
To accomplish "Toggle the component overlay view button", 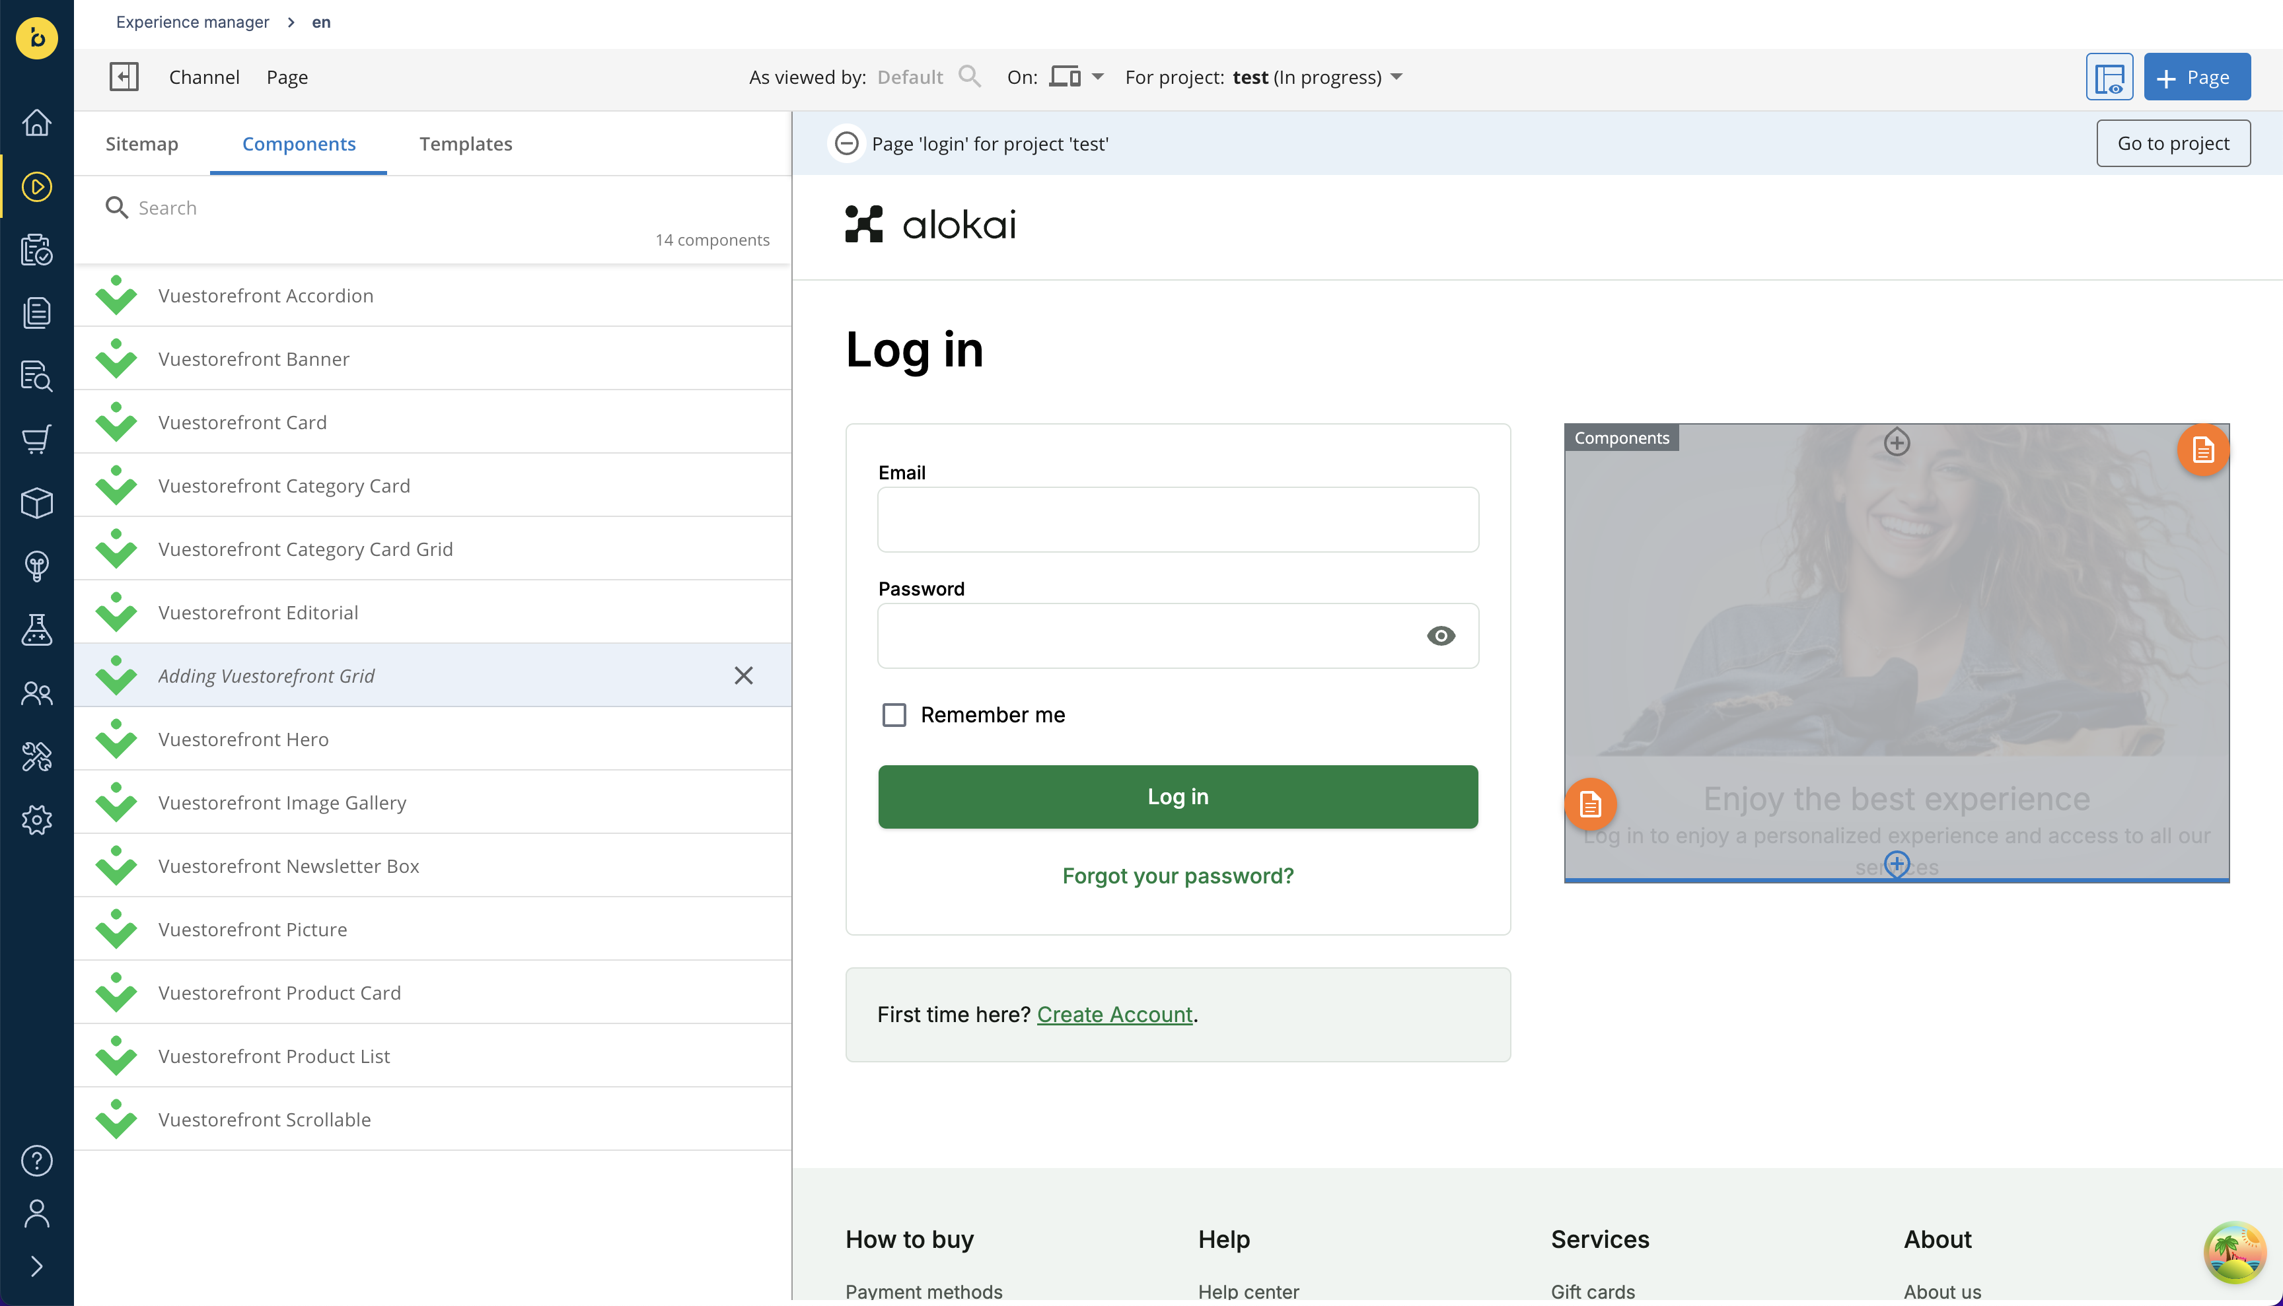I will tap(2109, 77).
